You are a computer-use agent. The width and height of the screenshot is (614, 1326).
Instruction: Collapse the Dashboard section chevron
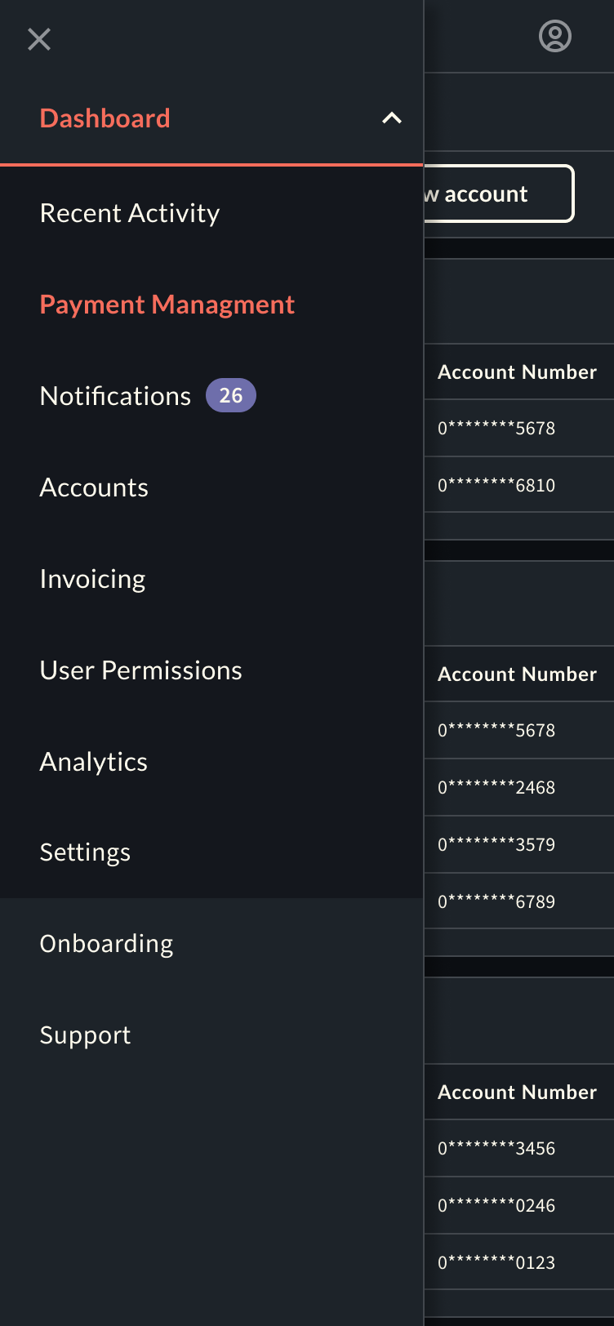[x=392, y=118]
